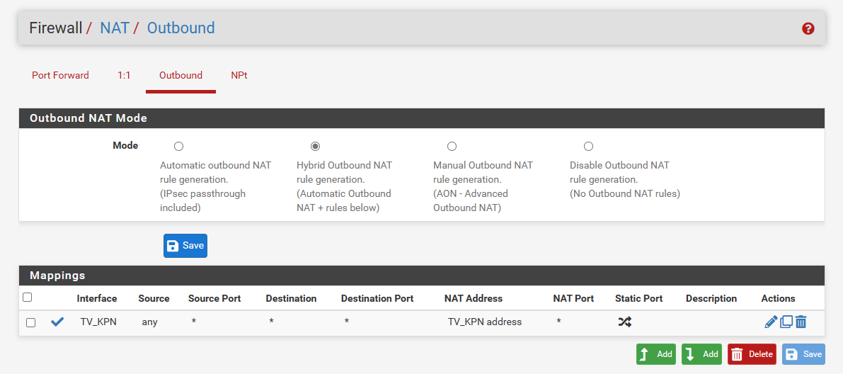Go to the NPt tab
843x374 pixels.
(239, 75)
